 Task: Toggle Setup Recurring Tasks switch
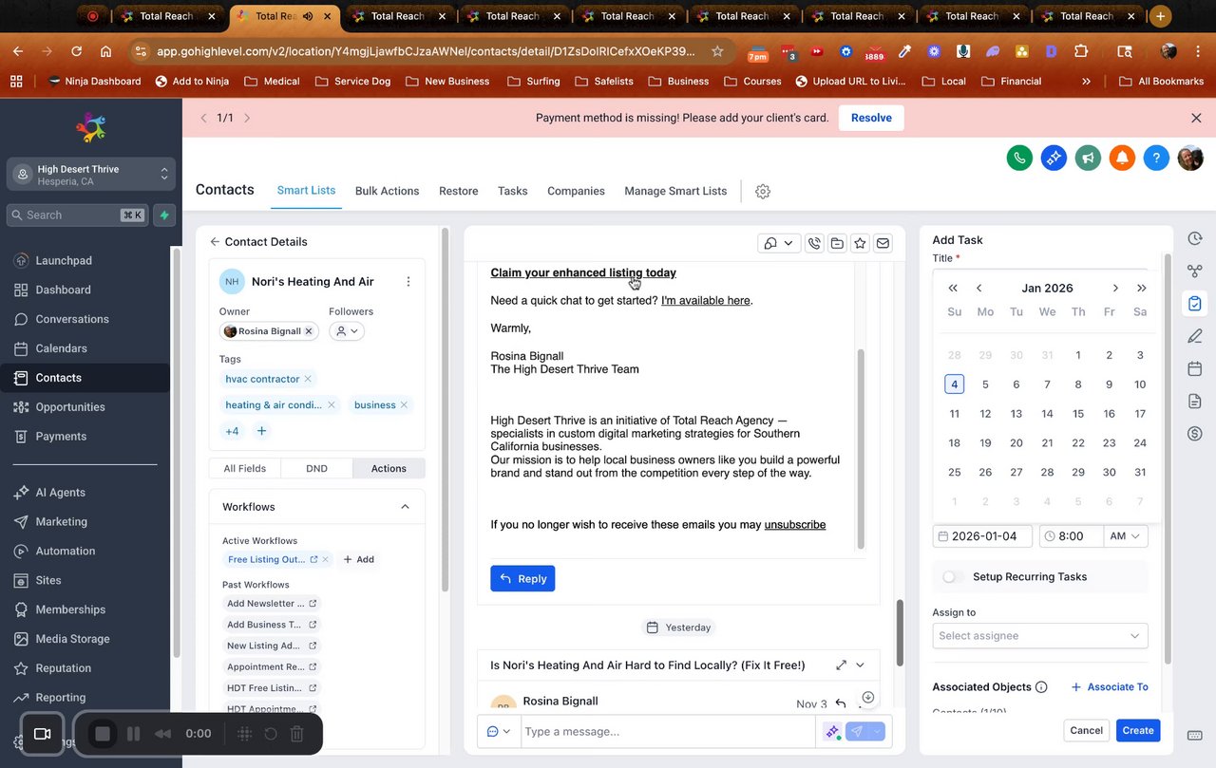pos(952,577)
